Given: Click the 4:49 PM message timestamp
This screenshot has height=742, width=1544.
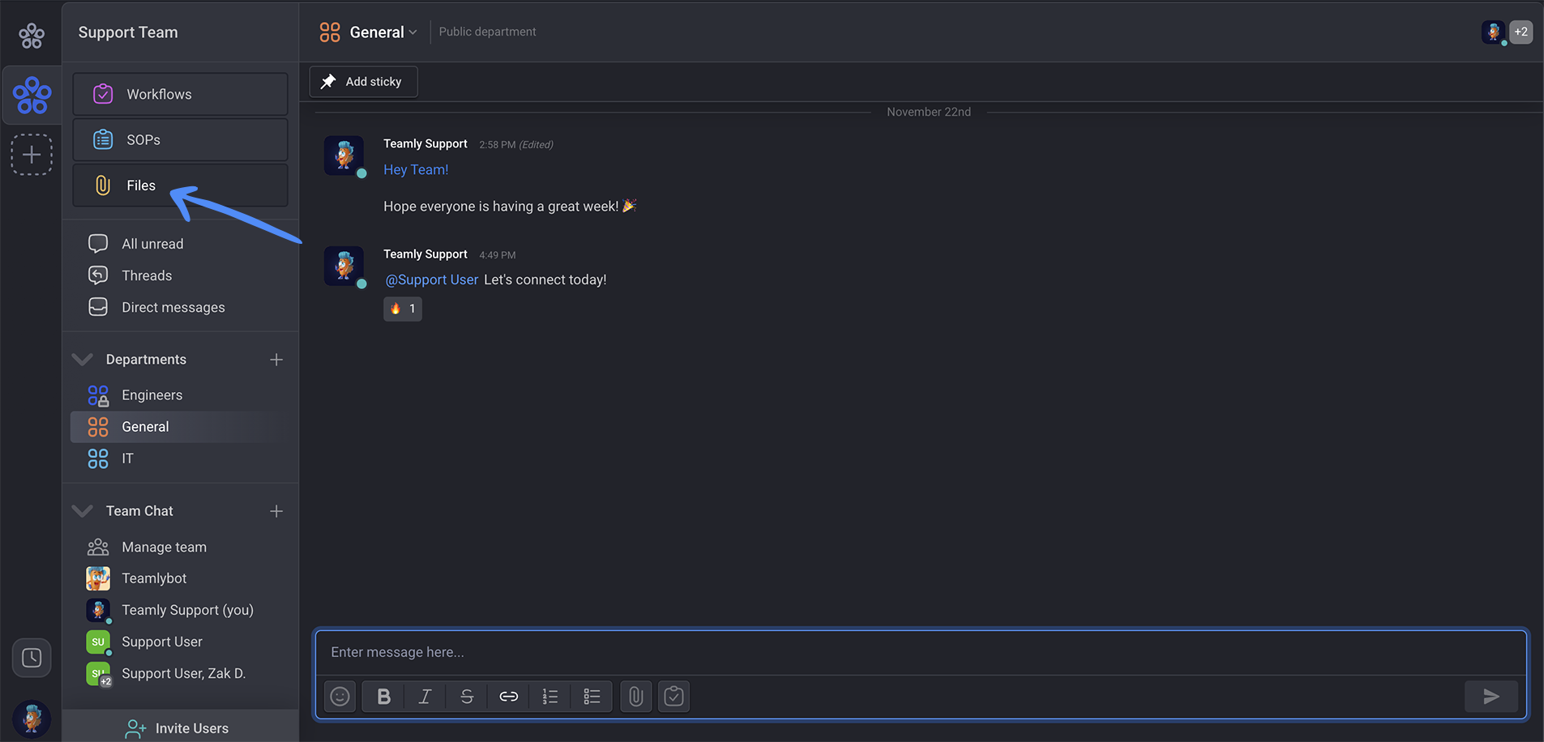Looking at the screenshot, I should click(x=497, y=254).
